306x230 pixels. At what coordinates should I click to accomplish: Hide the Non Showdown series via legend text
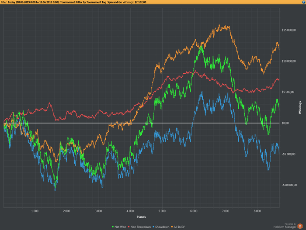(140, 227)
